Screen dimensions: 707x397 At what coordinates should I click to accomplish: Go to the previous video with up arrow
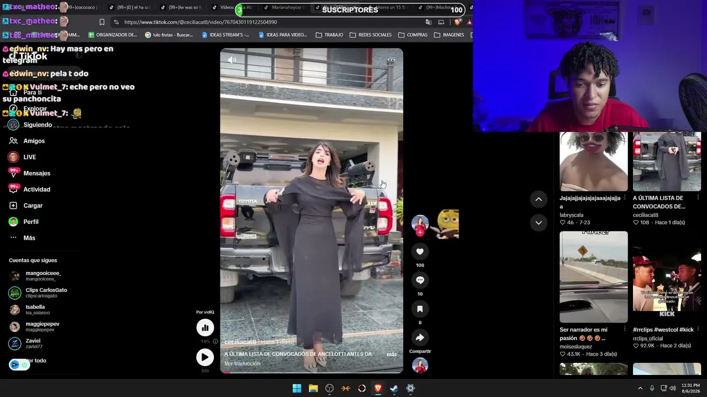tap(539, 199)
